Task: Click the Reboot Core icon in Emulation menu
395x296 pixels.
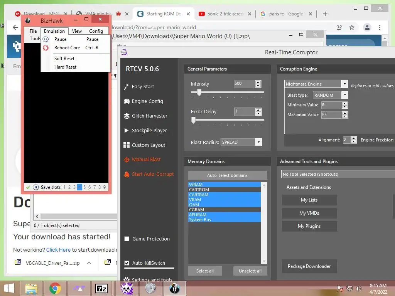Action: coord(46,48)
